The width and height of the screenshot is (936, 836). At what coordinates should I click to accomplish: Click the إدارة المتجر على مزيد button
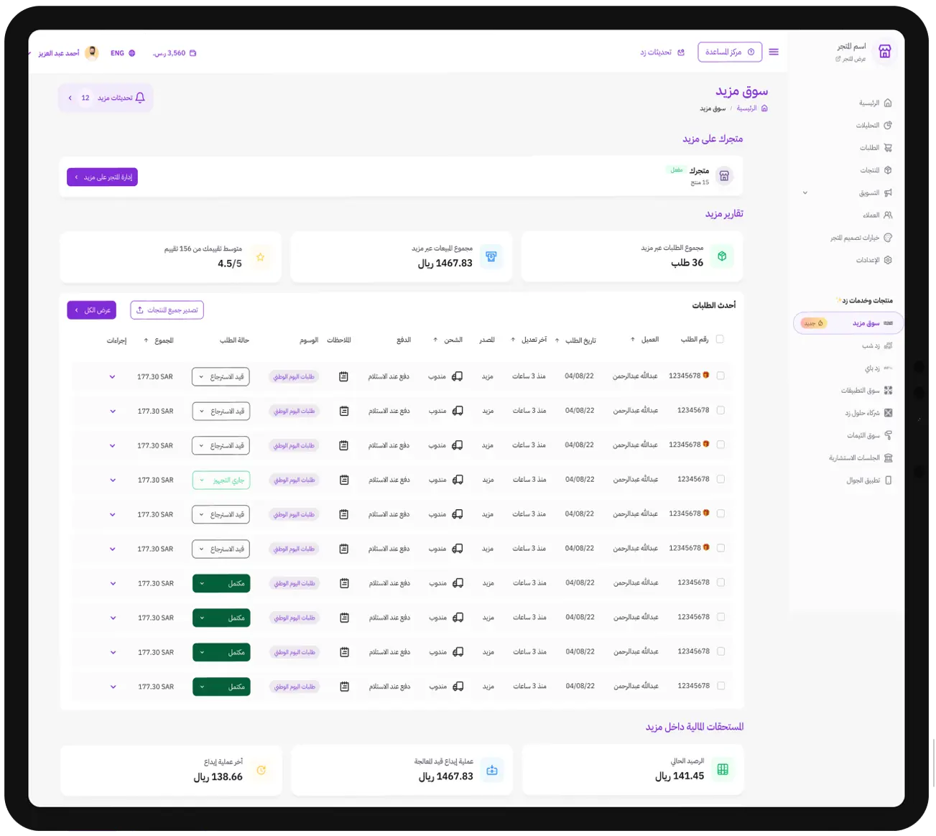point(102,177)
